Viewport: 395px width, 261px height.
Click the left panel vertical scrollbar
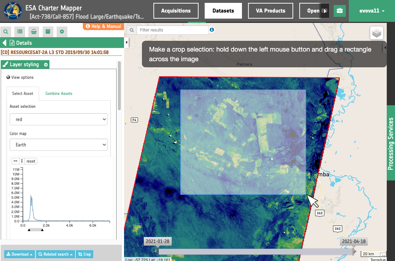click(x=119, y=86)
